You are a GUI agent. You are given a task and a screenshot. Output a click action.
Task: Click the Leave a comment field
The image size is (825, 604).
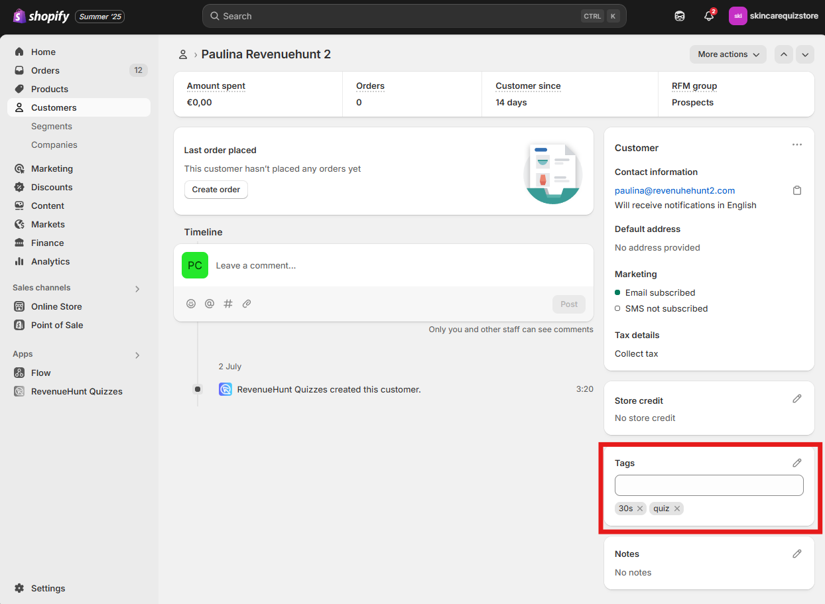tap(401, 265)
